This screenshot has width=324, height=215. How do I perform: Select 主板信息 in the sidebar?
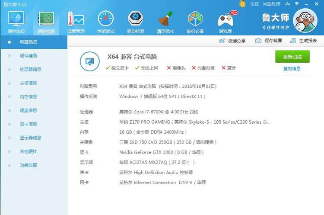(x=34, y=83)
